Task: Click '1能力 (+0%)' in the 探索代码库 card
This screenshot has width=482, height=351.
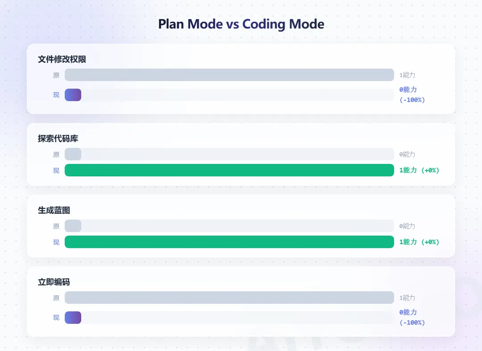Action: tap(419, 170)
